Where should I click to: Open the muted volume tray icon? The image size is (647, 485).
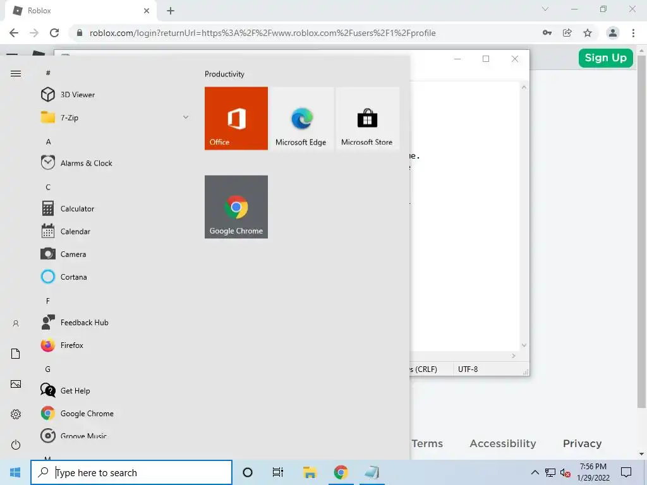565,472
